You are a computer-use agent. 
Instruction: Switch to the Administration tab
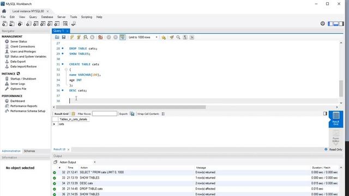coord(11,151)
